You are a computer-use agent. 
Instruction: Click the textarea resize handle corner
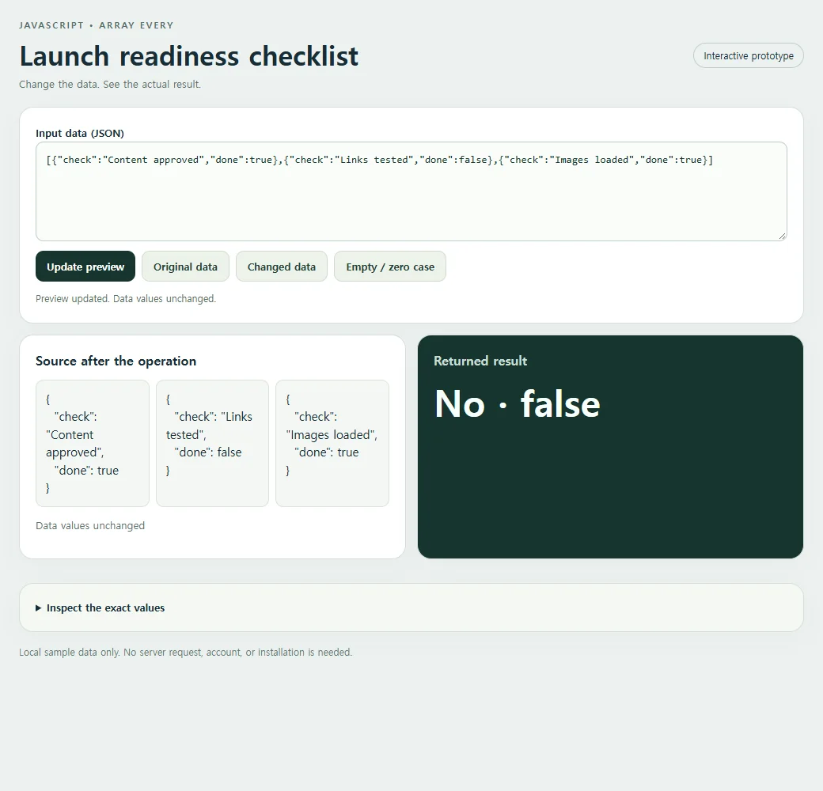[782, 236]
